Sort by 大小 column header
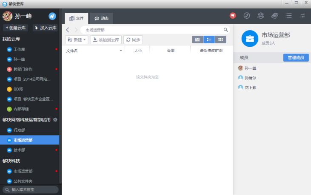The image size is (311, 195). point(138,51)
